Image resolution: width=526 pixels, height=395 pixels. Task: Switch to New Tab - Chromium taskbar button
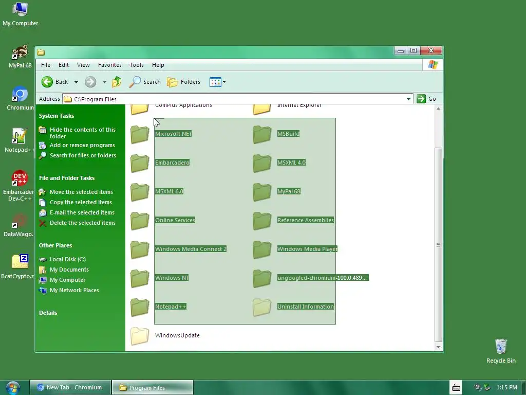tap(70, 387)
